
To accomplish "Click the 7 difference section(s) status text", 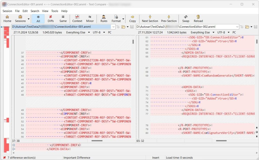I will pyautogui.click(x=22, y=158).
